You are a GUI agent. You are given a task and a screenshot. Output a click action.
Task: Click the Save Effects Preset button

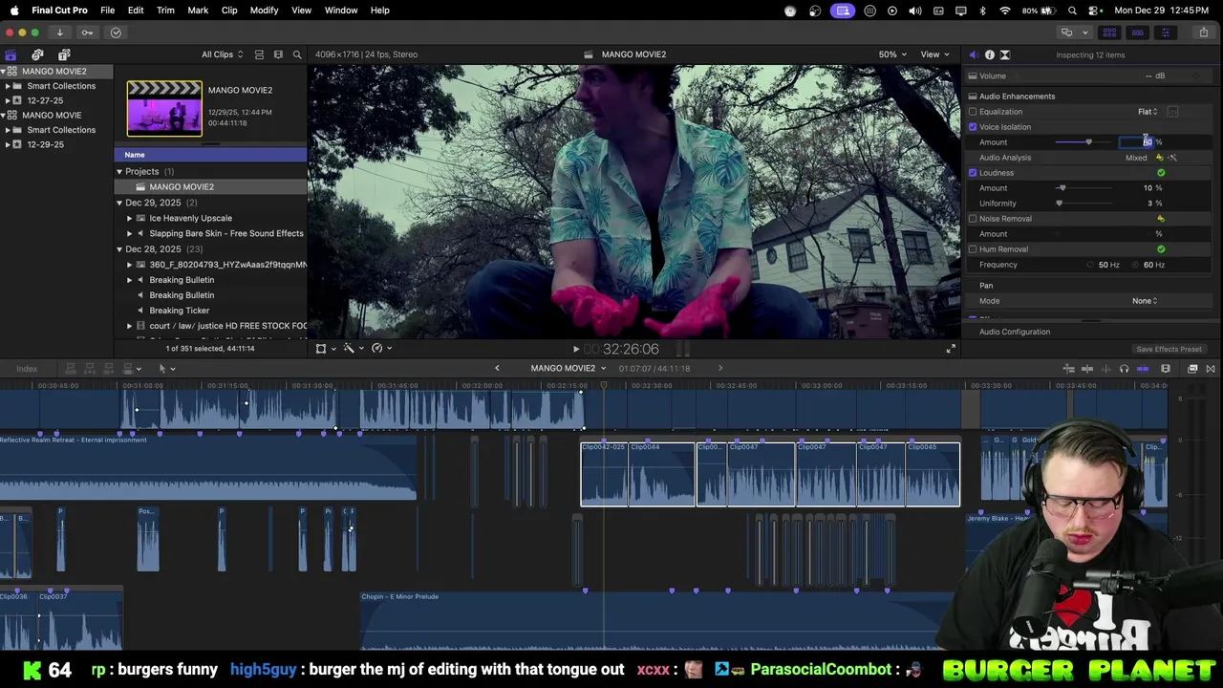(x=1169, y=349)
